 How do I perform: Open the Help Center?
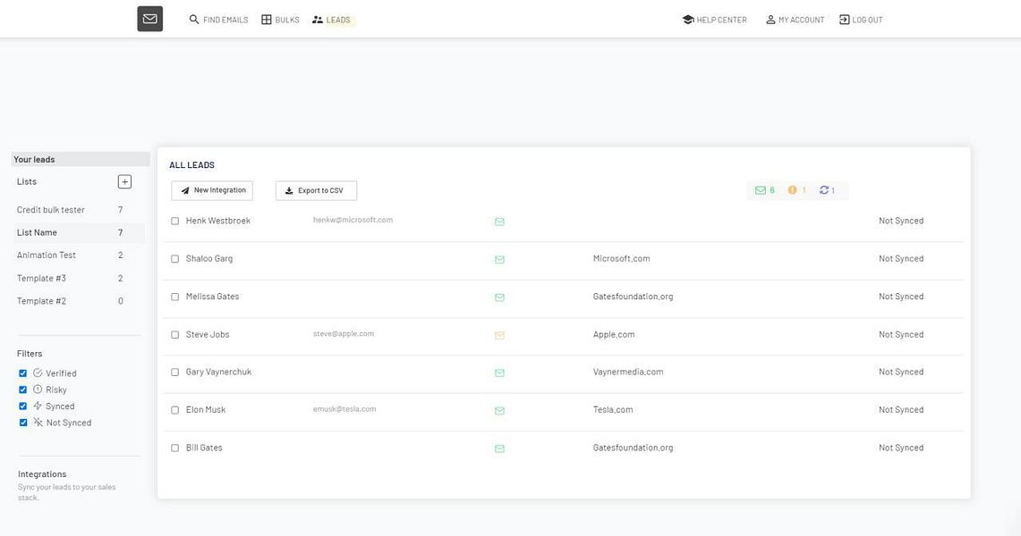click(714, 20)
